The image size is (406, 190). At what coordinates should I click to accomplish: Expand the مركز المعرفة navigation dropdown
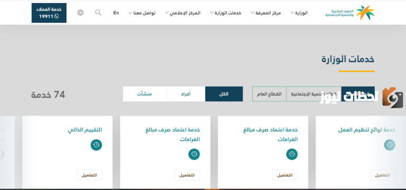(x=266, y=13)
